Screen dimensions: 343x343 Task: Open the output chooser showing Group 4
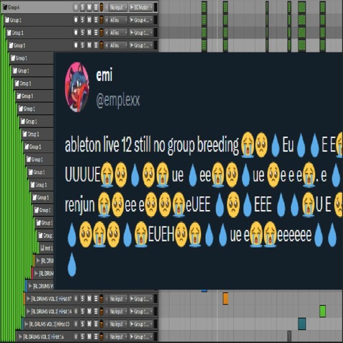click(141, 20)
